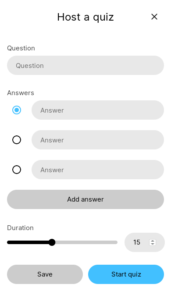Select the third Answer input box
Screen dimensions: 171x291
click(98, 170)
